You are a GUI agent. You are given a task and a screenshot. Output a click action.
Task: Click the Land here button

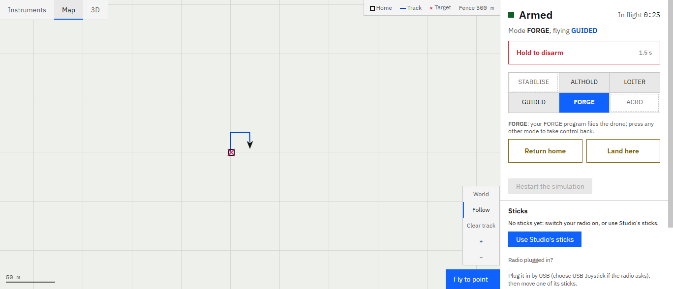[623, 151]
